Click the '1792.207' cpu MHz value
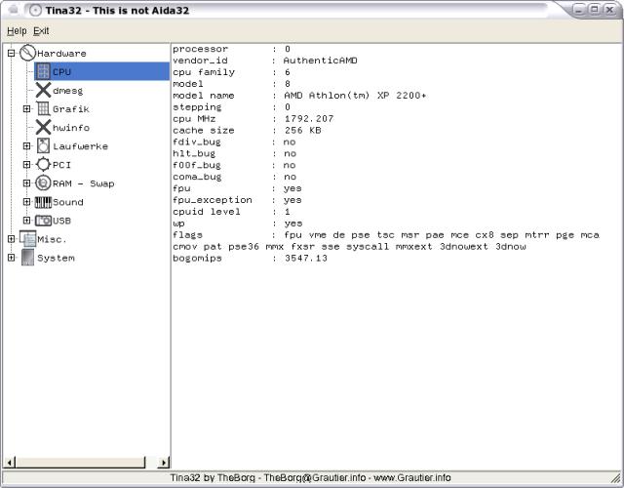Viewport: 624px width, 488px height. tap(309, 119)
